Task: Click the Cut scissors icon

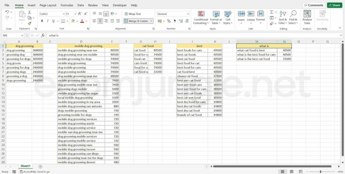Action: click(x=29, y=12)
